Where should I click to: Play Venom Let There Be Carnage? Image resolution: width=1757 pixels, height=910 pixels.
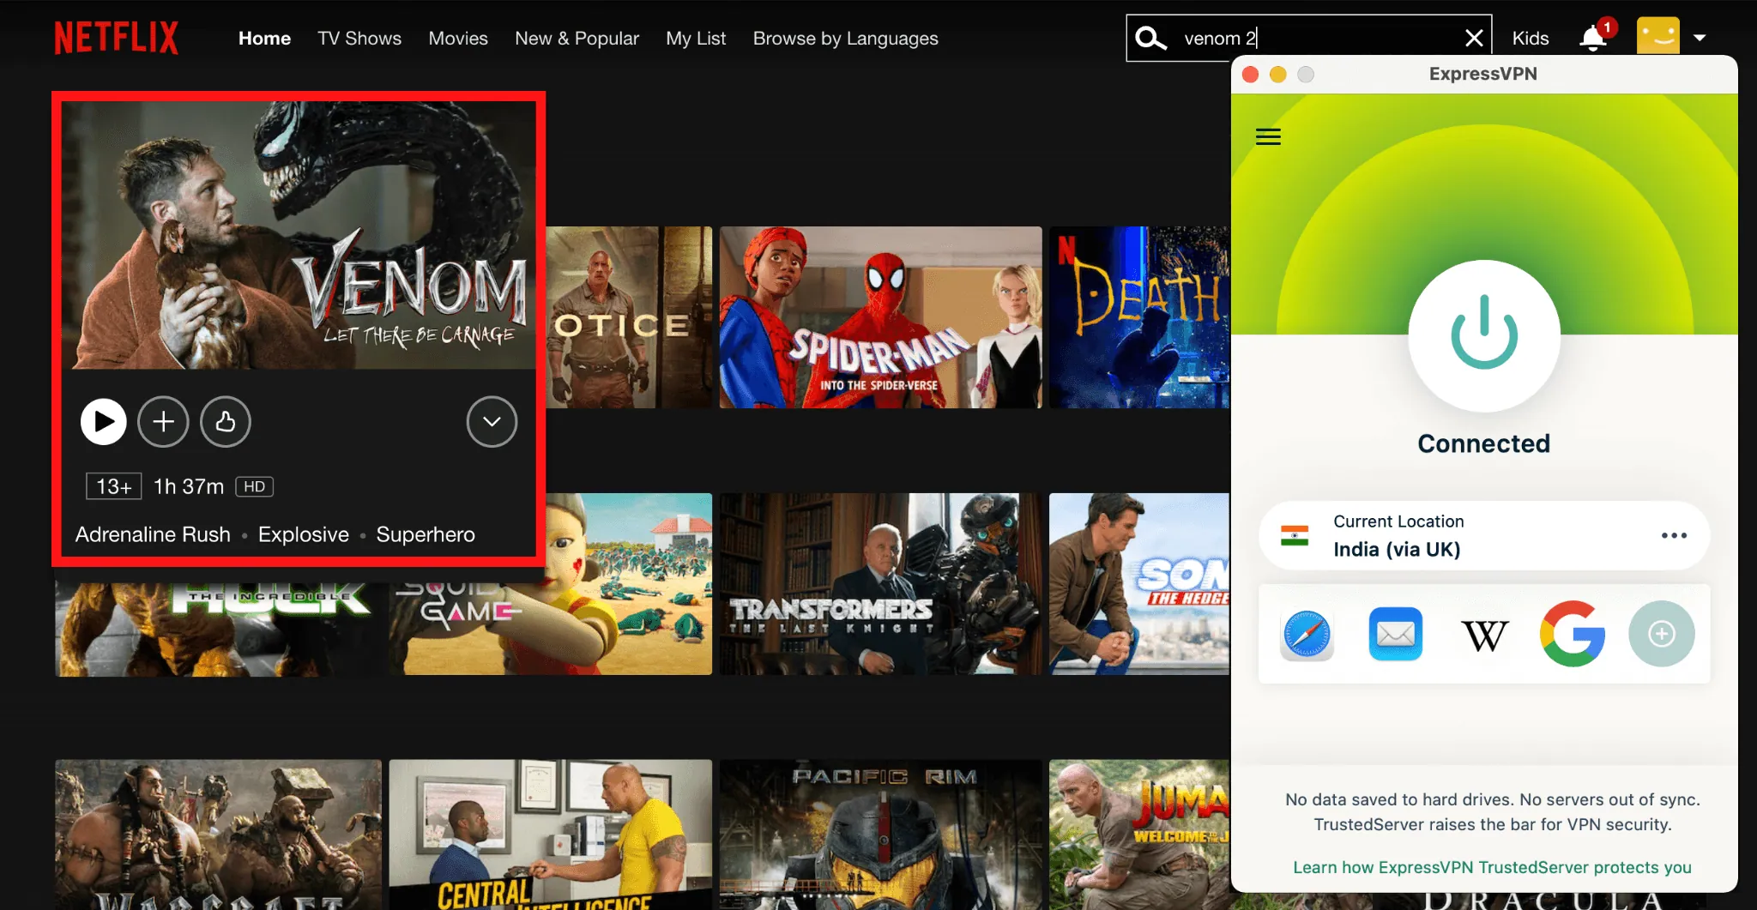click(x=104, y=421)
